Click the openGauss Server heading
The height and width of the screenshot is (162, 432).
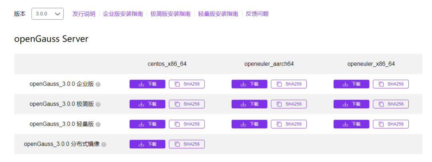click(x=51, y=39)
